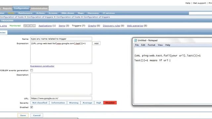
Task: Click the Get support link
Action: click(x=199, y=3)
